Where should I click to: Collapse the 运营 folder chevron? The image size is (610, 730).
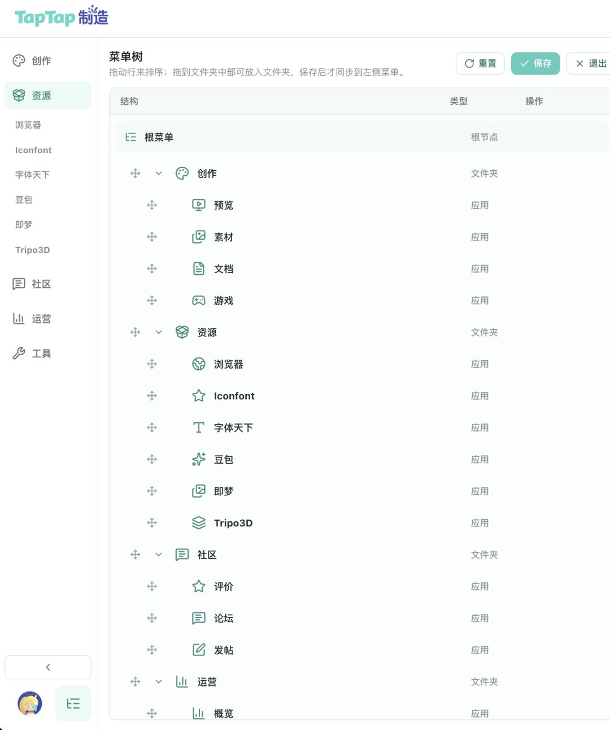click(x=159, y=682)
